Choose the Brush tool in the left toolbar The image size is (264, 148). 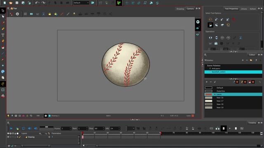[x=3, y=23]
